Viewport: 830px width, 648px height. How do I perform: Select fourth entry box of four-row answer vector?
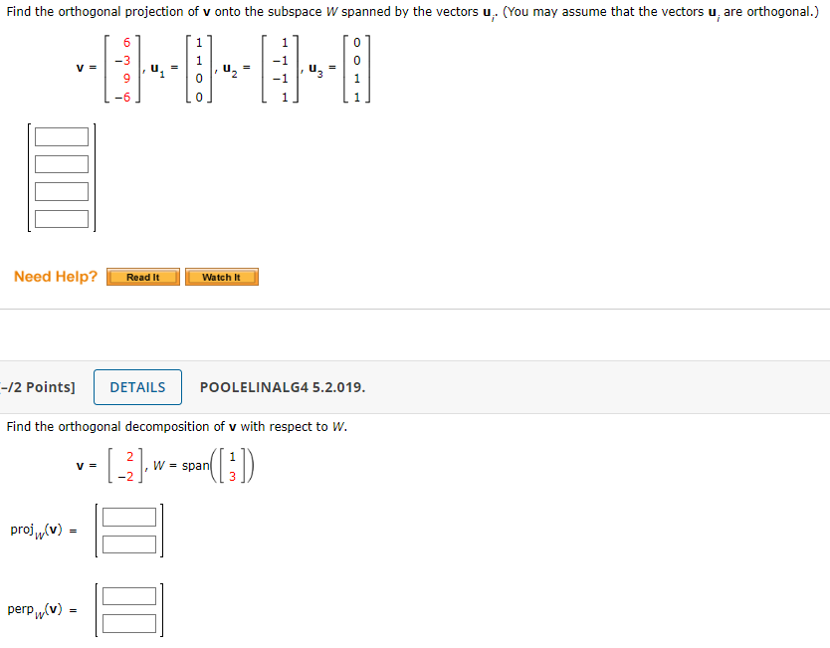(x=62, y=219)
